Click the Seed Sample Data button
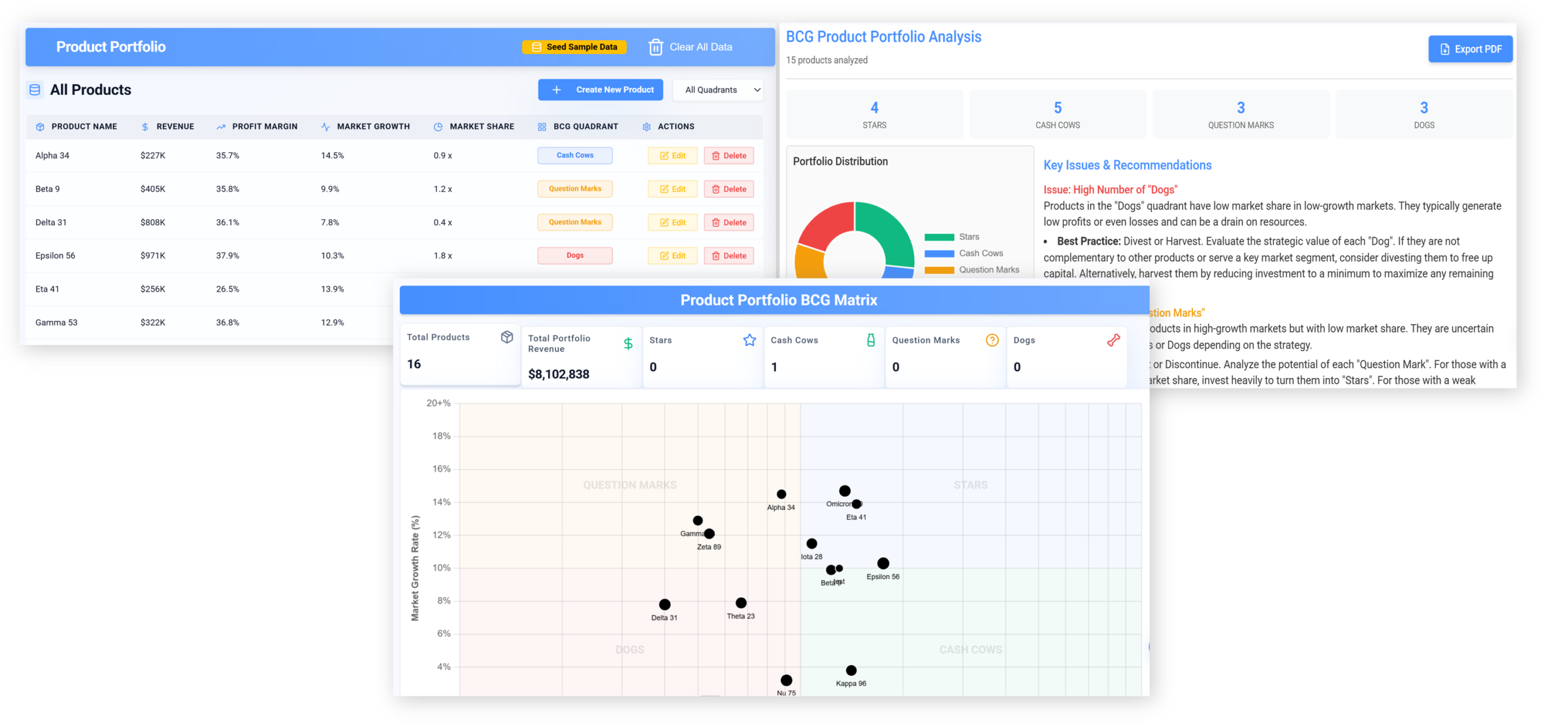 (574, 47)
